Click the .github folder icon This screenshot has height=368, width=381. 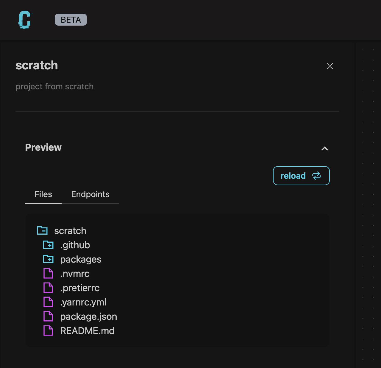pyautogui.click(x=48, y=245)
